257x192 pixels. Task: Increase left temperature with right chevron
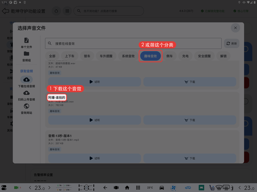click(x=49, y=188)
